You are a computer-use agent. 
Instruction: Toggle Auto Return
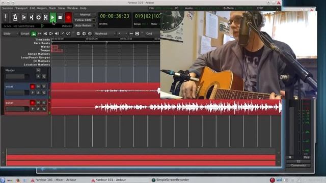pyautogui.click(x=85, y=25)
